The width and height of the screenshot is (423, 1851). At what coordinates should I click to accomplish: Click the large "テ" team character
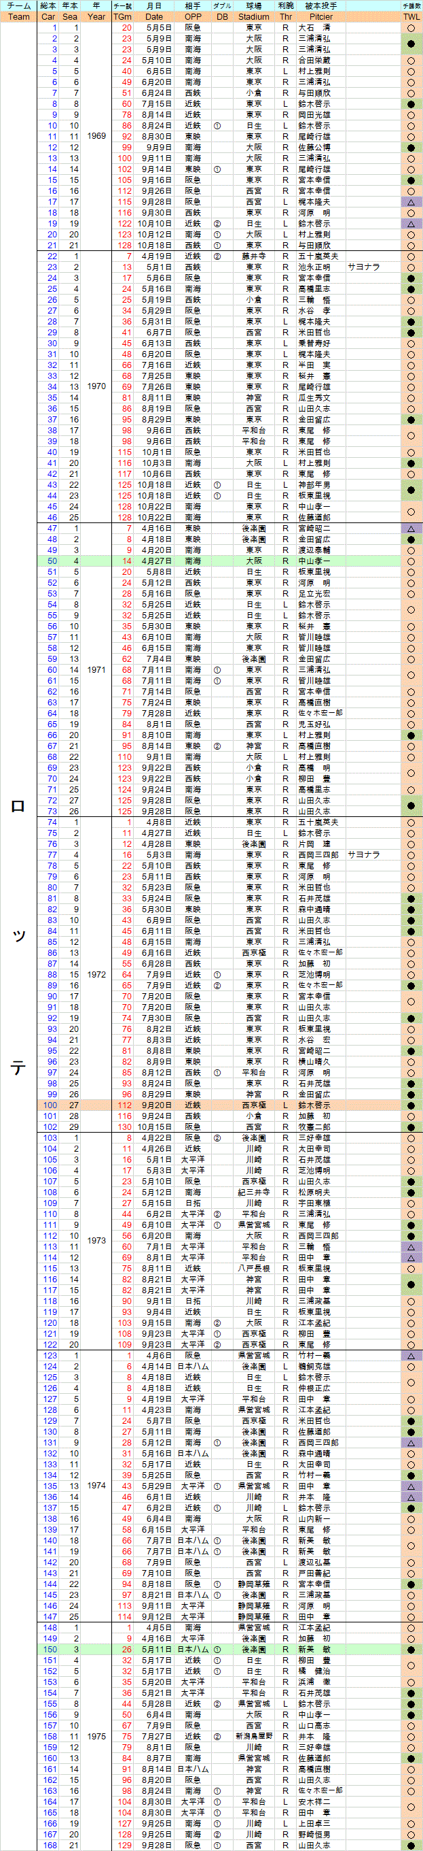pos(18,1068)
